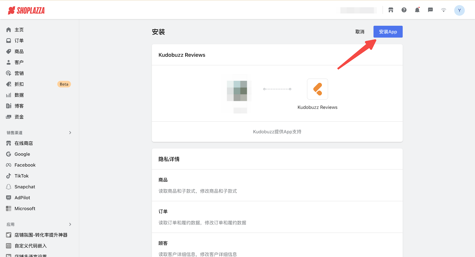Open the 自定义代码嵌入 app

click(x=31, y=246)
